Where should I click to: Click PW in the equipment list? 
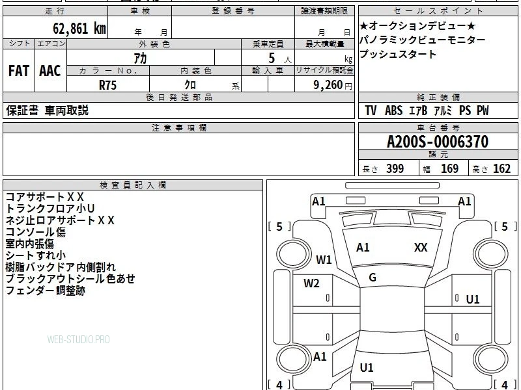[x=483, y=110]
